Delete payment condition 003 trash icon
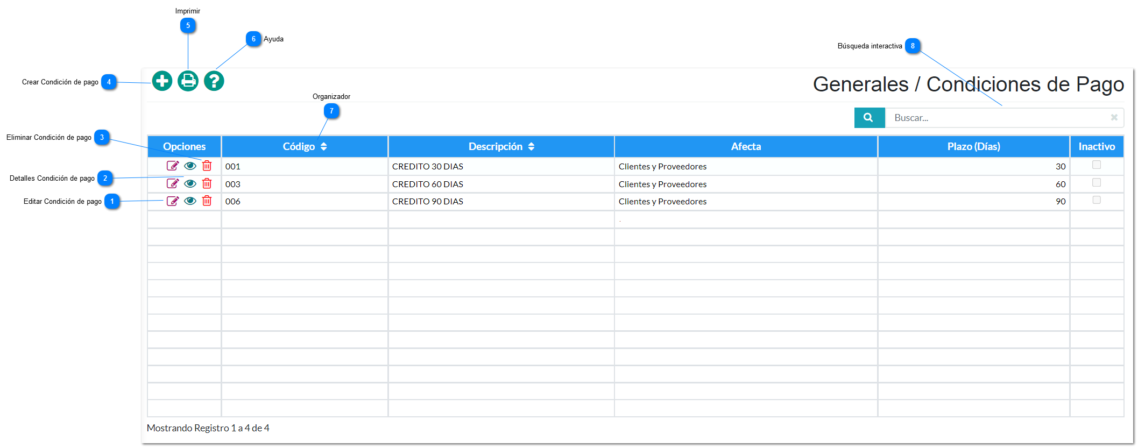The height and width of the screenshot is (448, 1138). click(207, 183)
